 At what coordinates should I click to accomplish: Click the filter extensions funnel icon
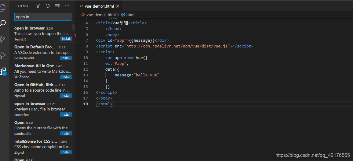38,6
